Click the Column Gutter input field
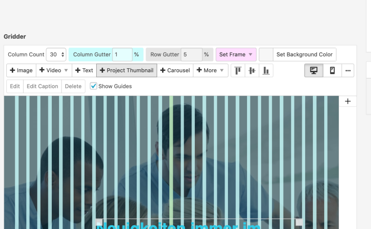The image size is (371, 229). (x=122, y=55)
